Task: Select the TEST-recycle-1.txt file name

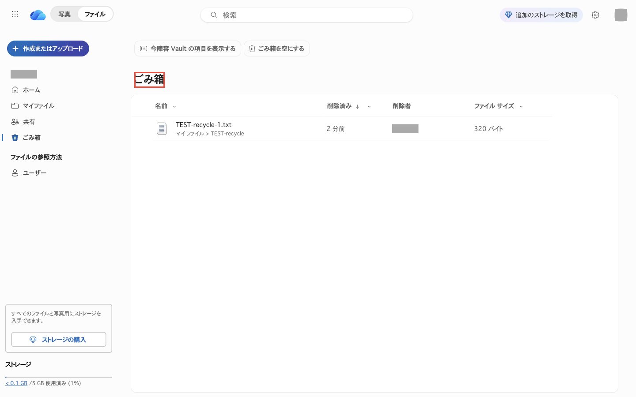Action: [204, 125]
